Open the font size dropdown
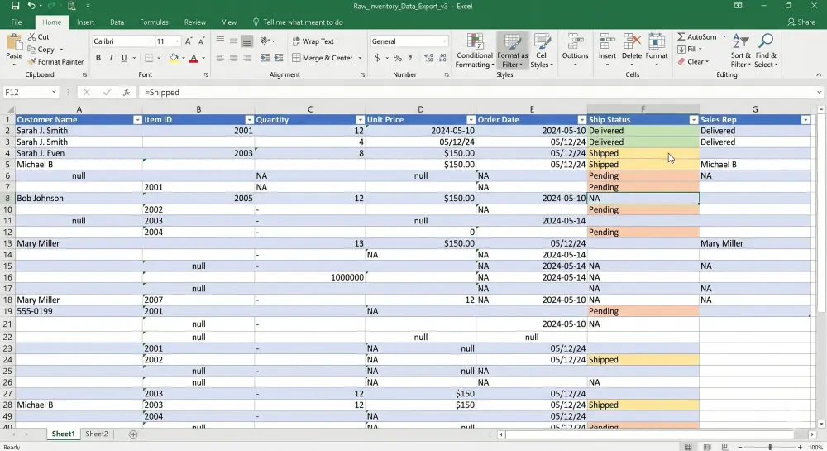The height and width of the screenshot is (451, 827). (177, 41)
